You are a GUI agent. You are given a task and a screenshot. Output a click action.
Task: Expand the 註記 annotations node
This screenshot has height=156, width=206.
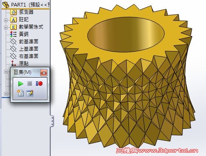pos(6,20)
